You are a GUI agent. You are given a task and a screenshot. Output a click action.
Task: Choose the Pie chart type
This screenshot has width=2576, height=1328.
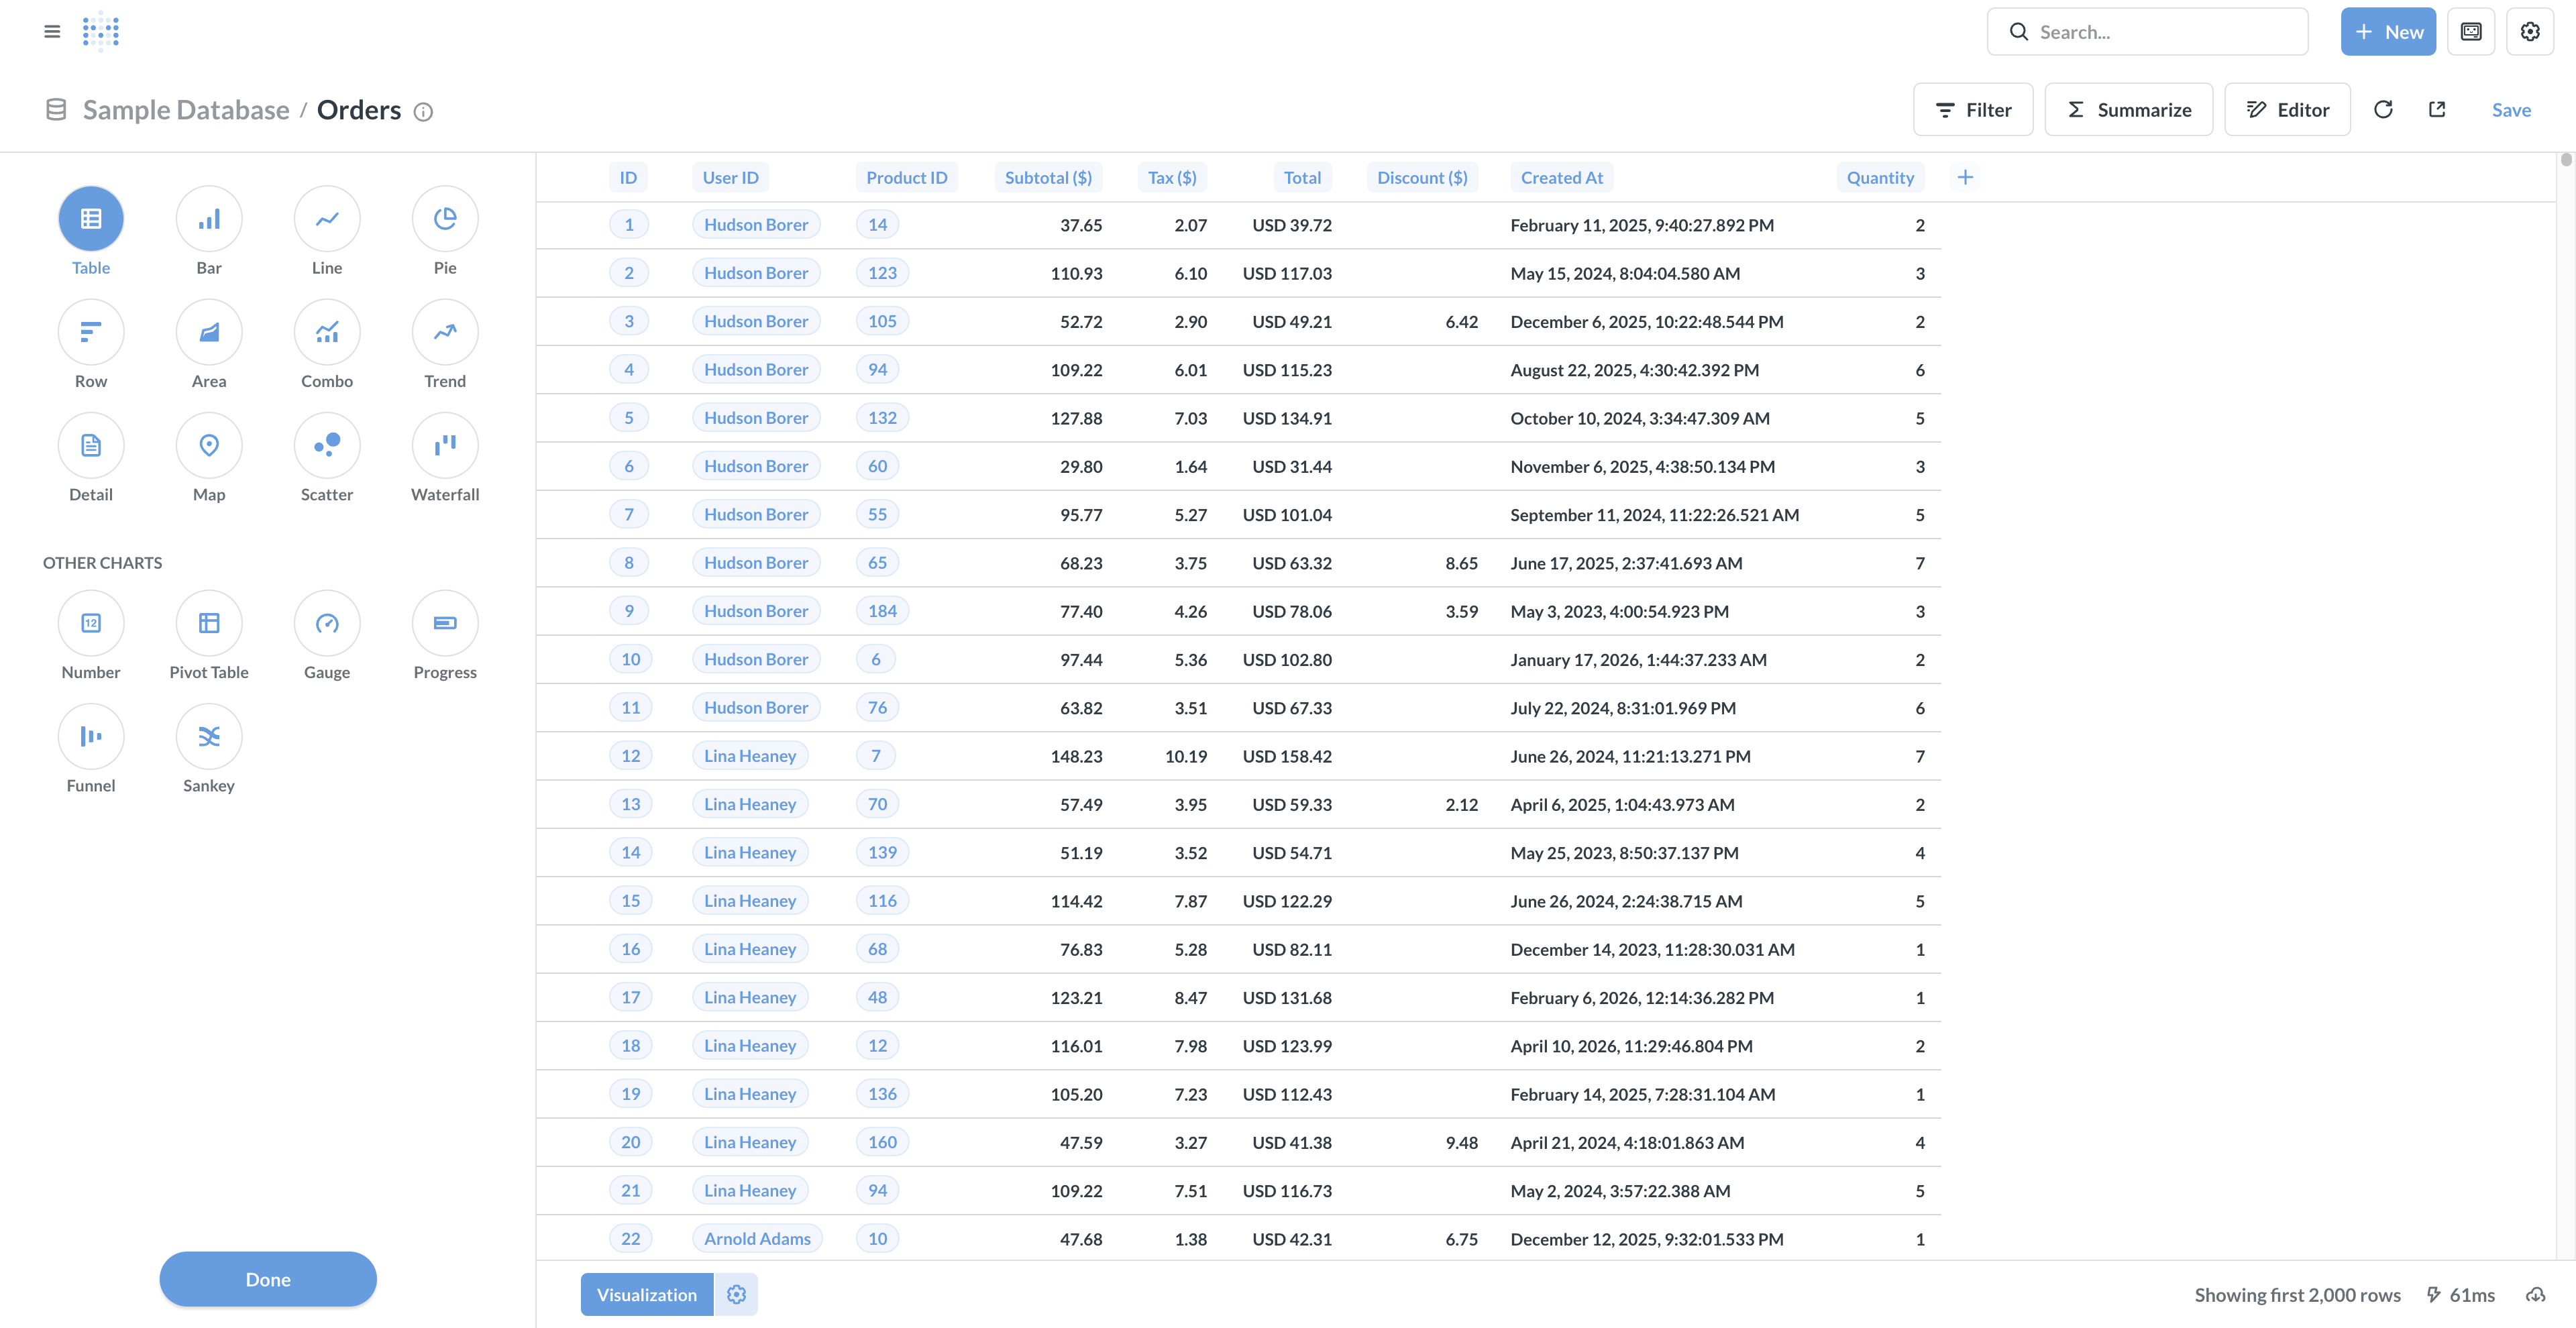[x=445, y=219]
